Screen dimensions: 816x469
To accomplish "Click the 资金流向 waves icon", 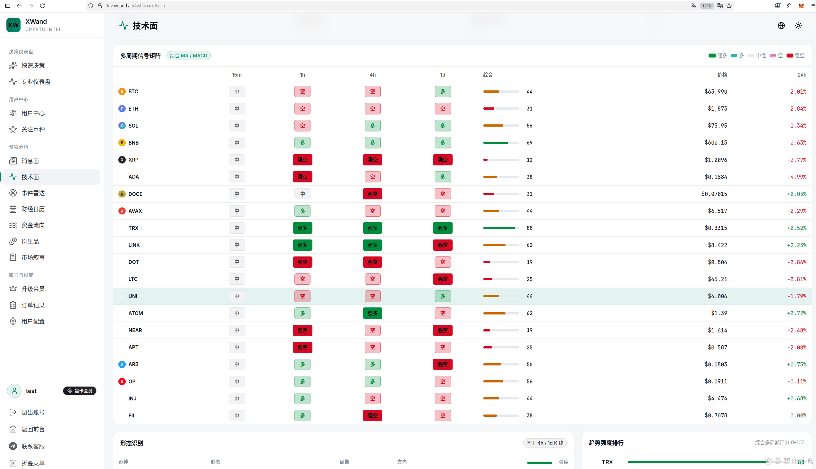I will 13,225.
